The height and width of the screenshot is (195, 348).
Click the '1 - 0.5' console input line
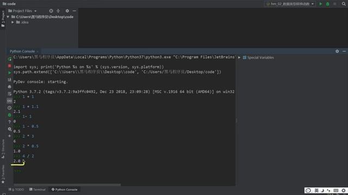[26, 126]
